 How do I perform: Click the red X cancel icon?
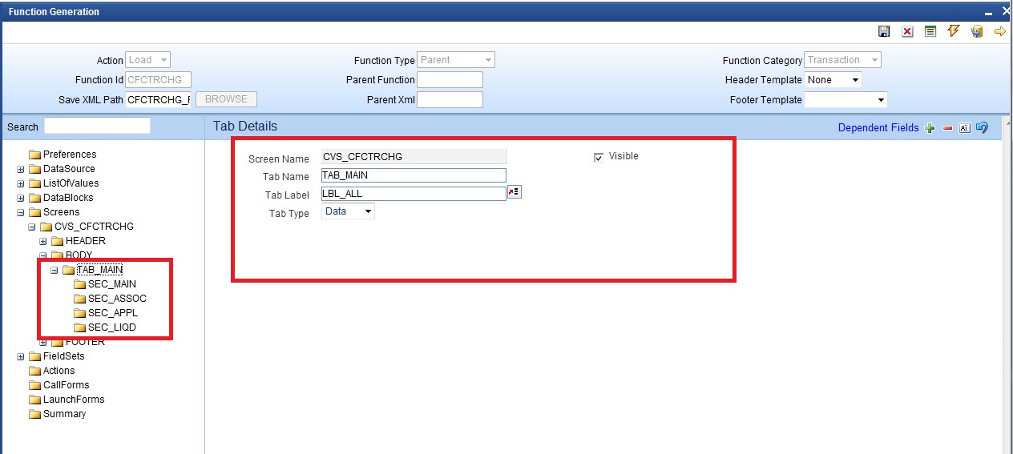(x=907, y=31)
